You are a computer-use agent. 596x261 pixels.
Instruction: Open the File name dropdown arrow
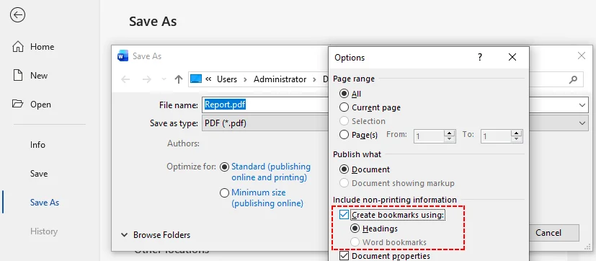point(582,105)
